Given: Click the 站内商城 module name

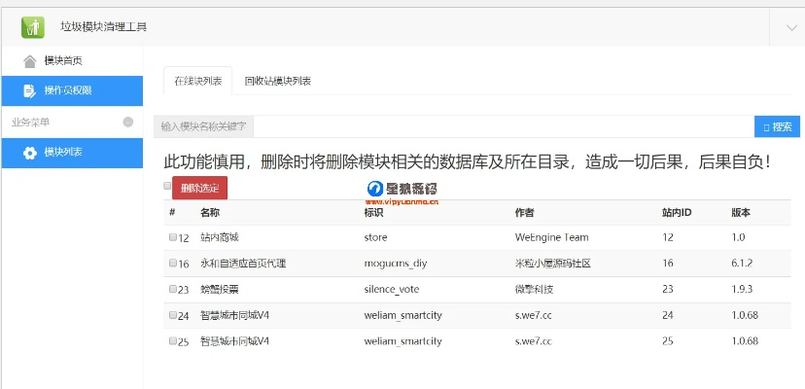Looking at the screenshot, I should click(x=220, y=237).
